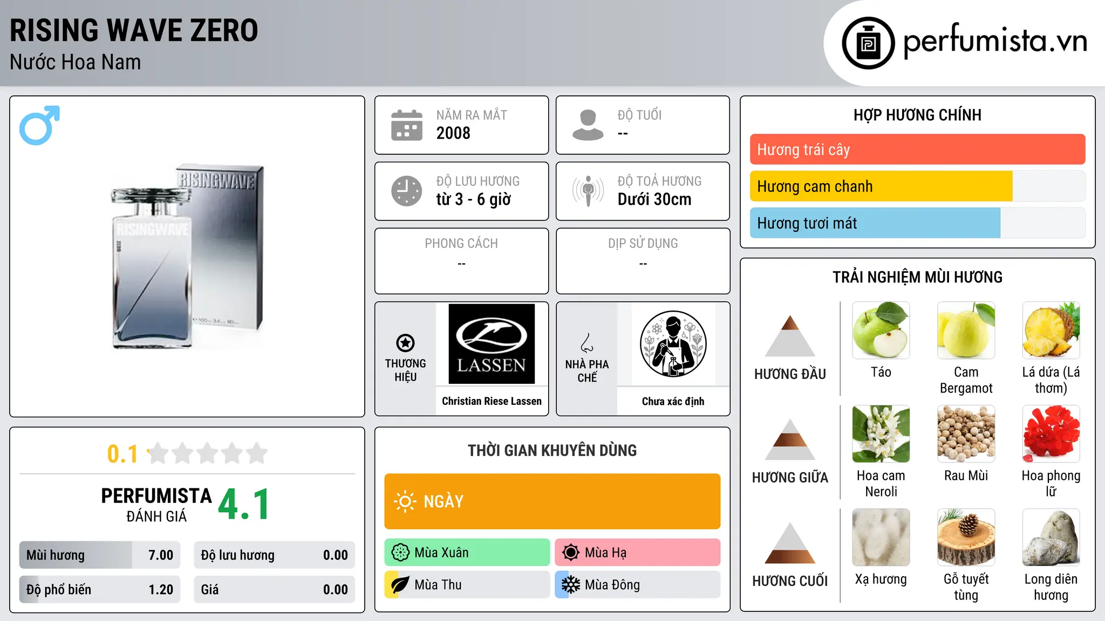The width and height of the screenshot is (1105, 621).
Task: Click the Độ lưu hương 0.00 score bar
Action: (x=275, y=555)
